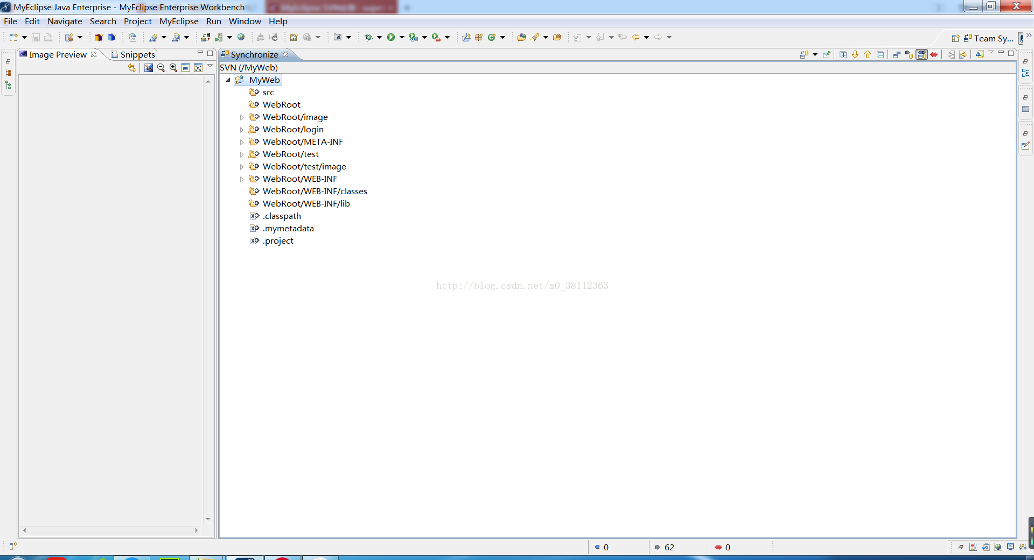Select WebRoot/WEB-INF/lib folder
This screenshot has height=560, width=1034.
[299, 203]
